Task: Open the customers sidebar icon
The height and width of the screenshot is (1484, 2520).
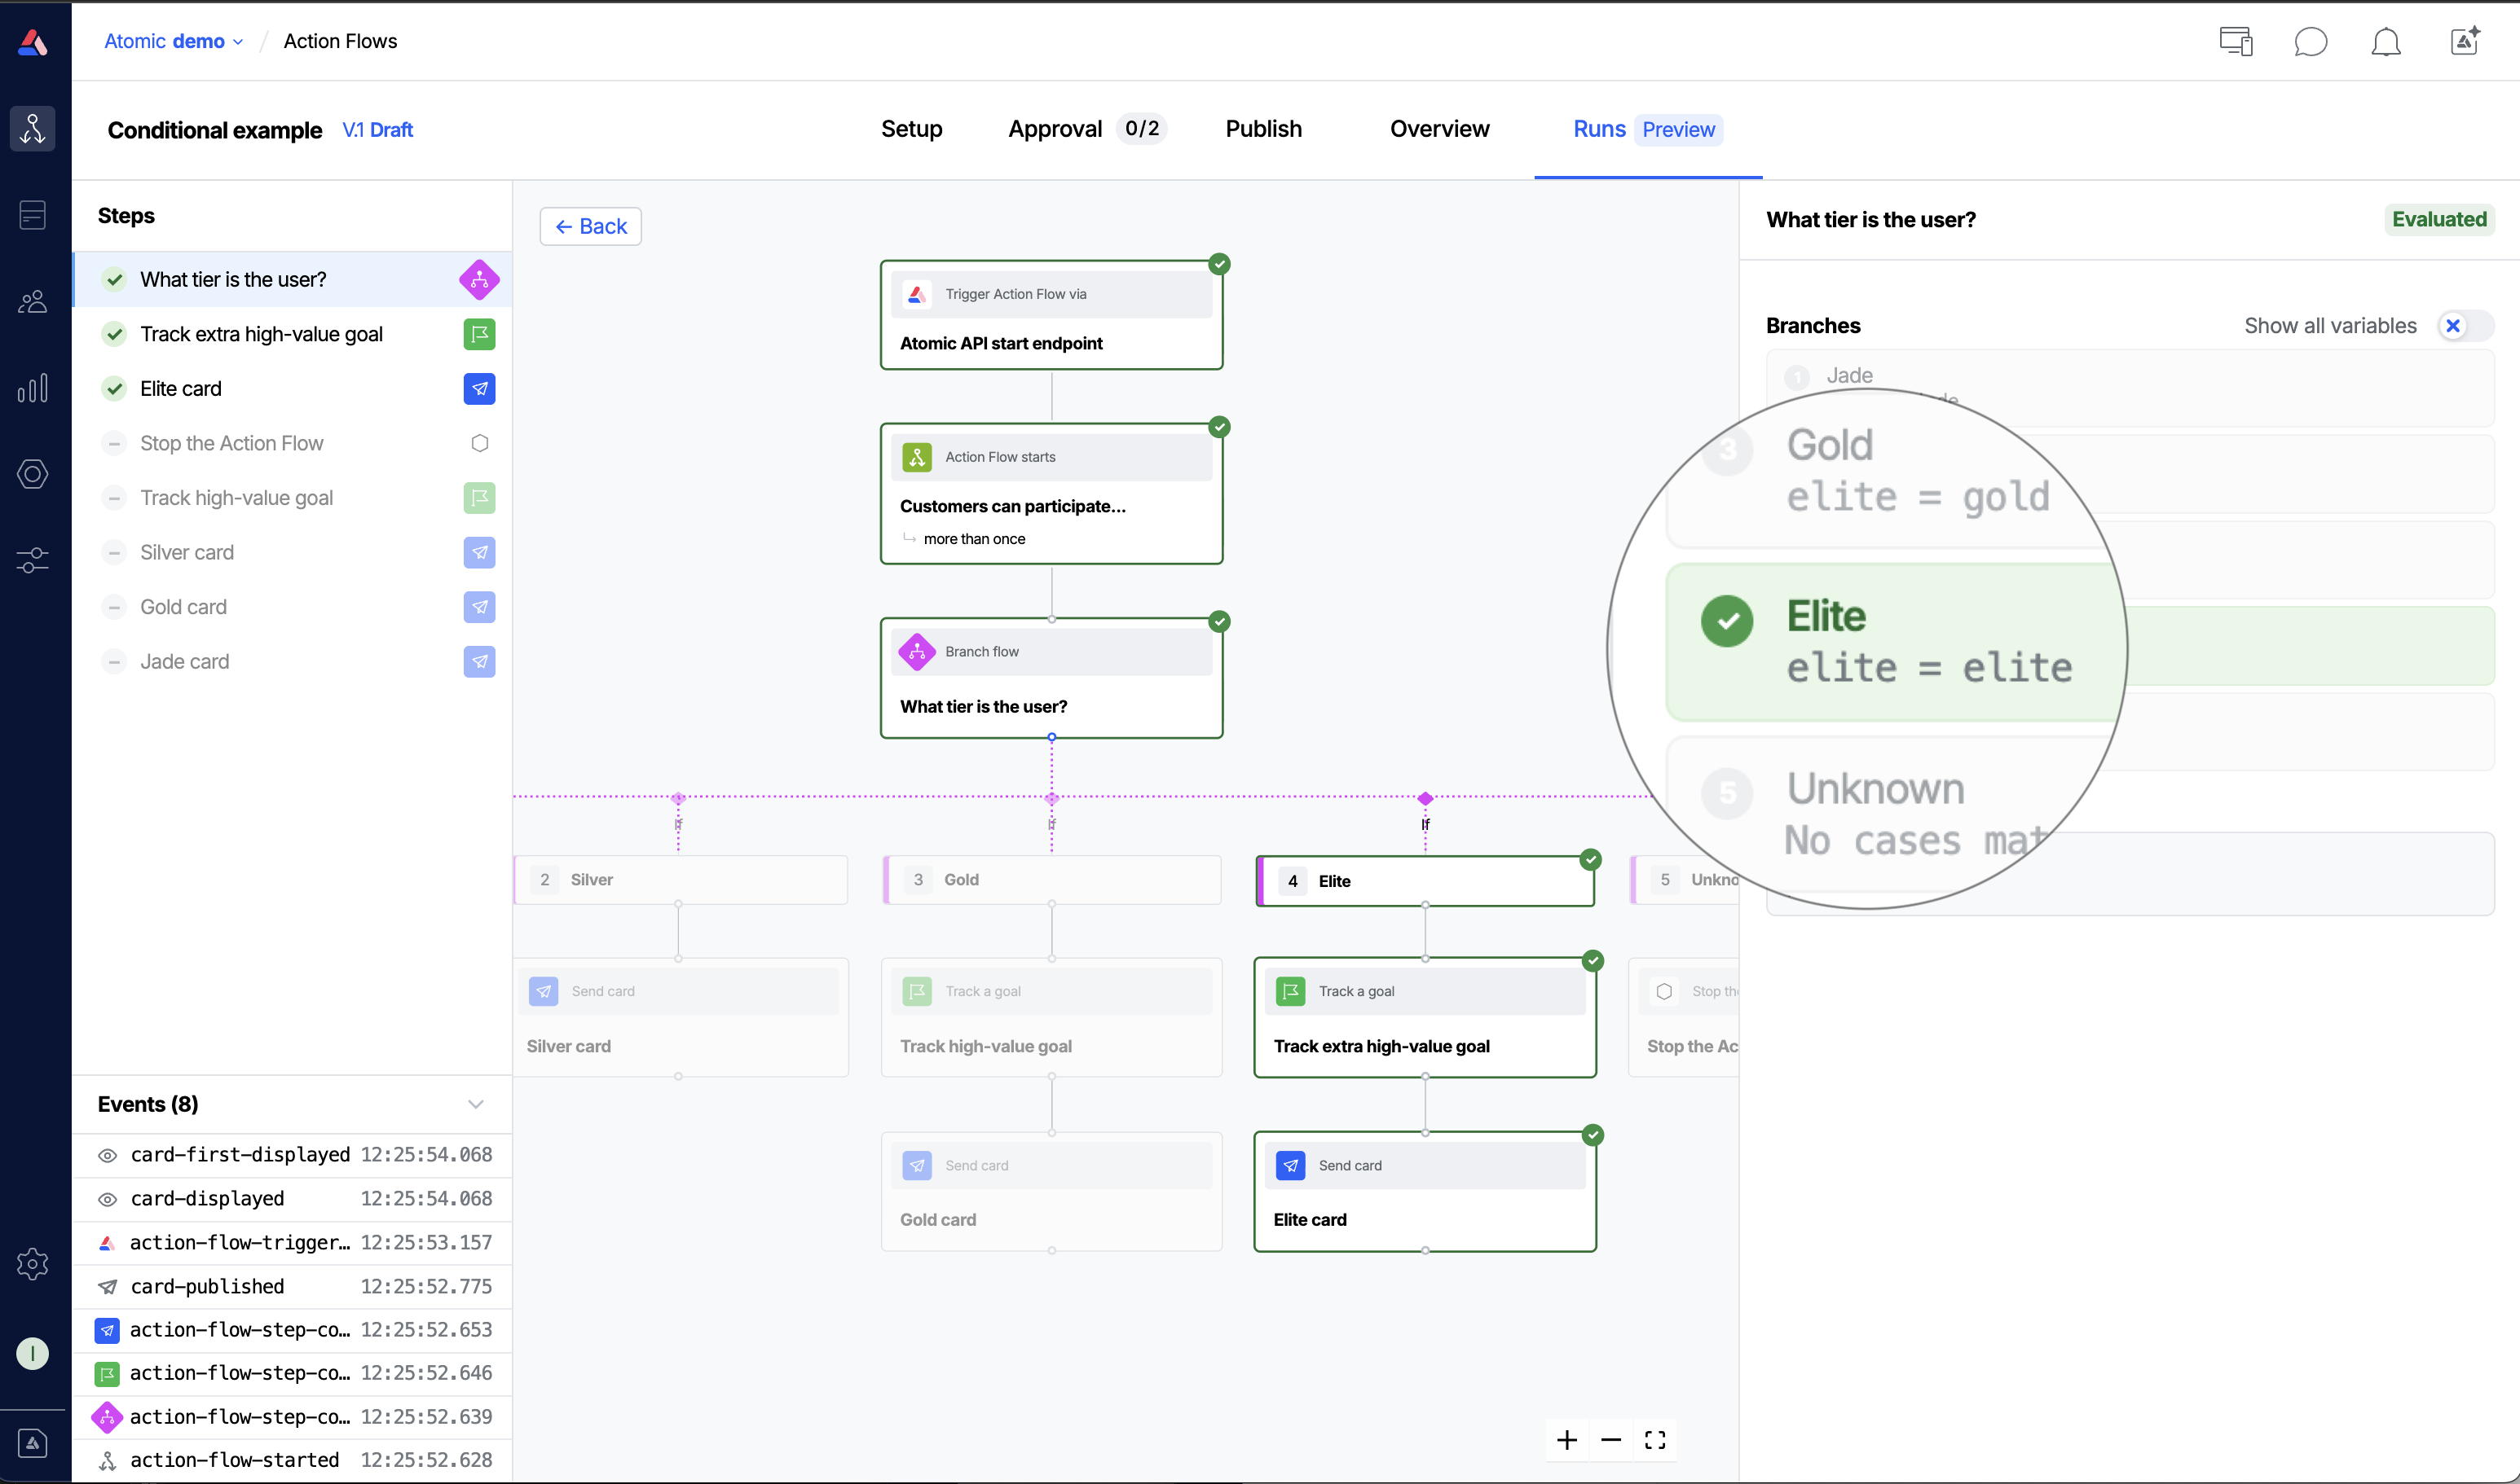Action: [32, 301]
